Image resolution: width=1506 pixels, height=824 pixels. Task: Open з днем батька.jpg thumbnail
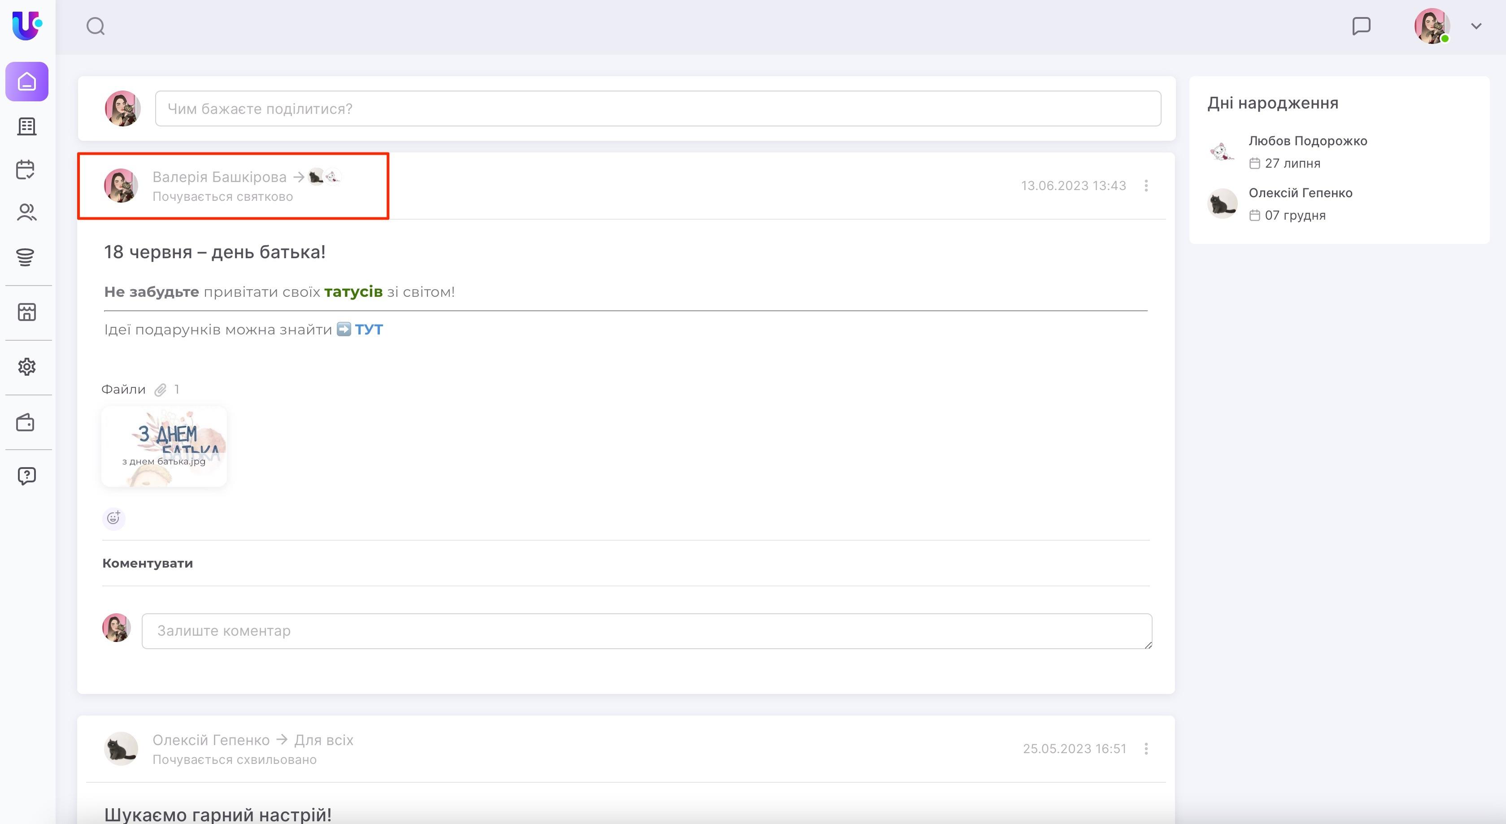(164, 447)
